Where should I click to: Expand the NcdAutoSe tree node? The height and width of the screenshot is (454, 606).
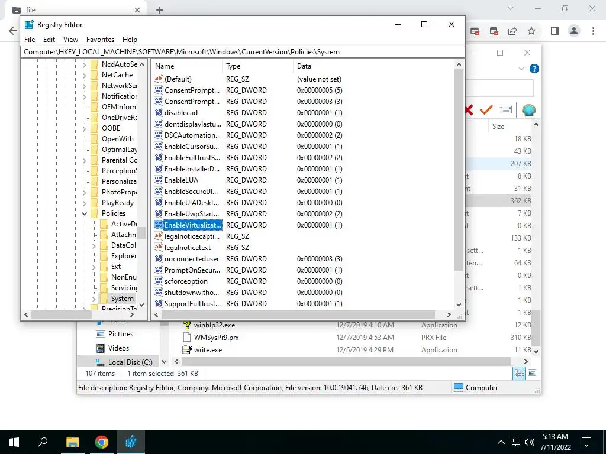click(x=84, y=64)
